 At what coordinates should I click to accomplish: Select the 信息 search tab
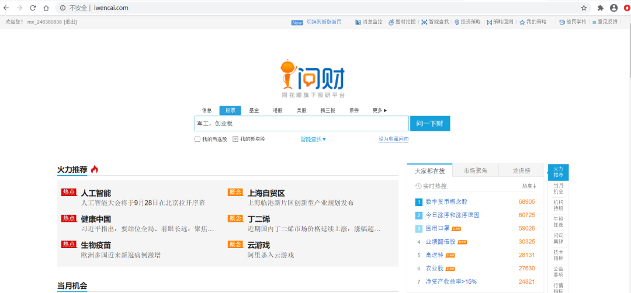pyautogui.click(x=207, y=110)
